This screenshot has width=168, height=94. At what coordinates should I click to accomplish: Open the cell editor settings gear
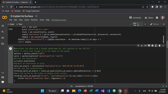click(x=152, y=46)
